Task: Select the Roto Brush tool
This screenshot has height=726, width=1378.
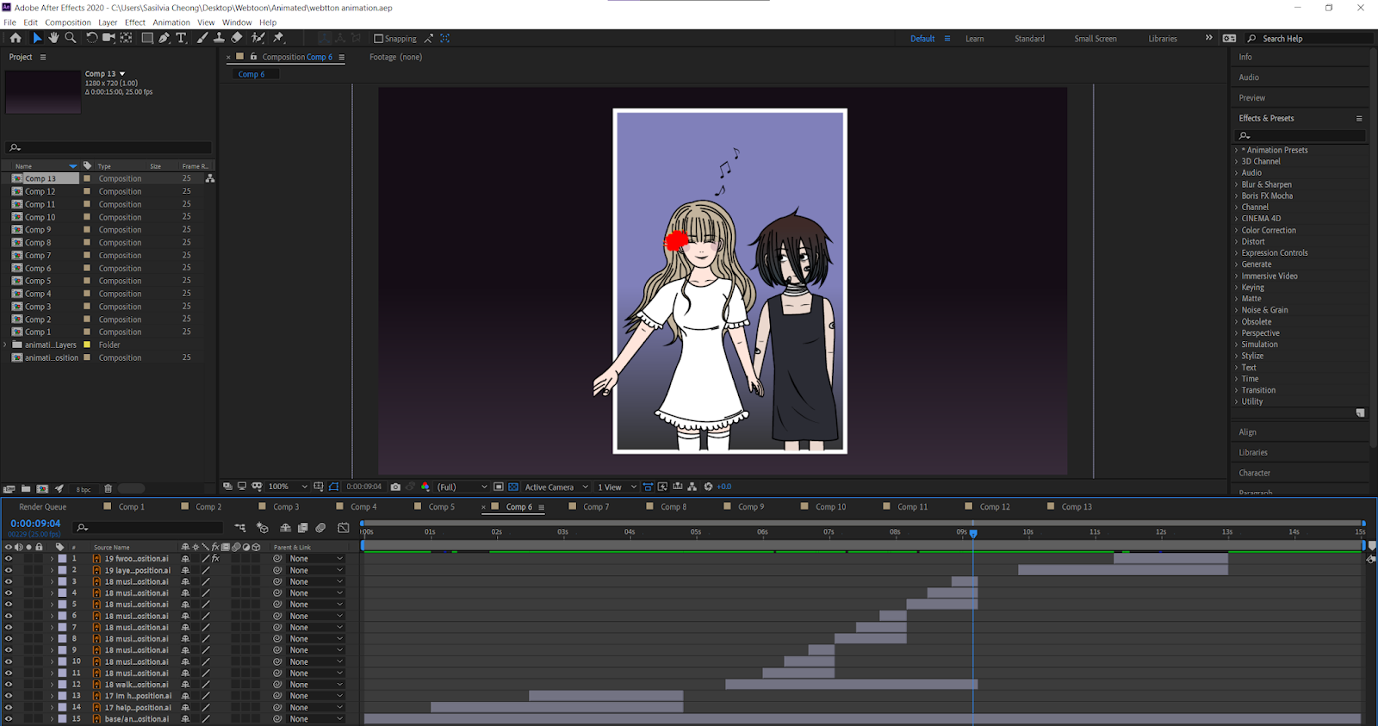Action: point(258,38)
